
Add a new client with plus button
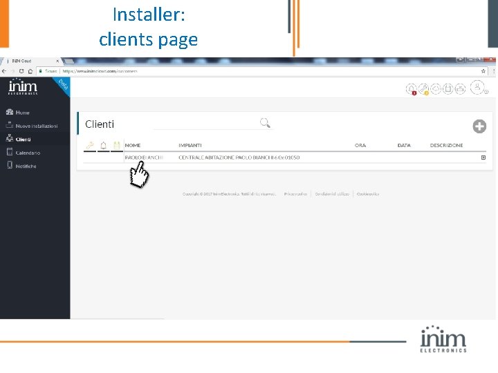(479, 126)
